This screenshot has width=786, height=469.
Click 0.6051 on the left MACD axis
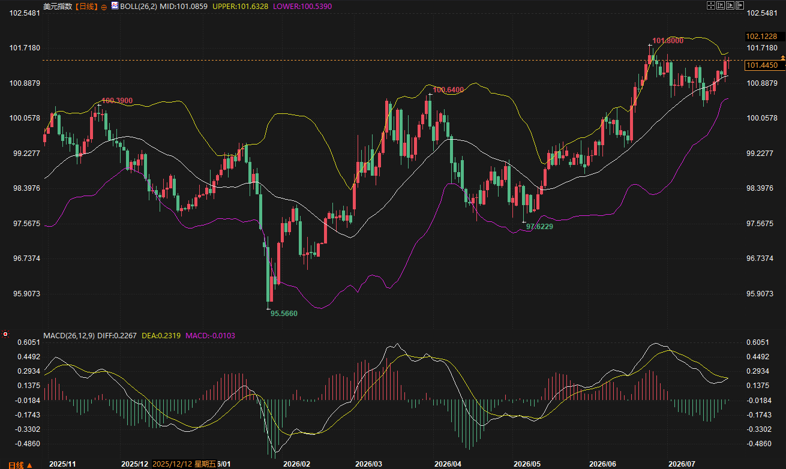(x=28, y=342)
